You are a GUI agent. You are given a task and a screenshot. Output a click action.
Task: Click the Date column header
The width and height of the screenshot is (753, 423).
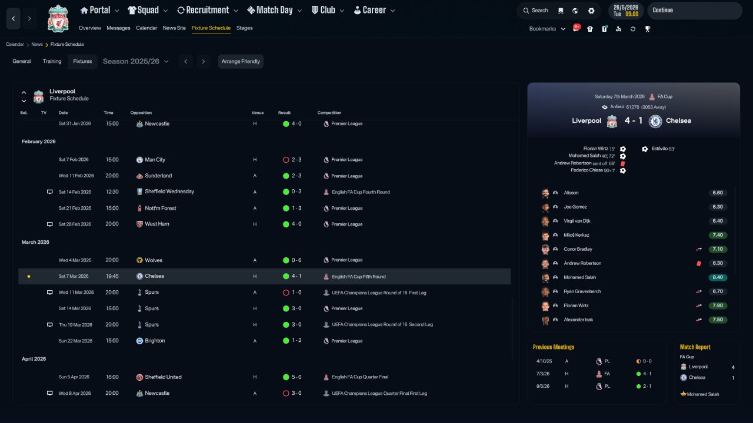click(63, 113)
